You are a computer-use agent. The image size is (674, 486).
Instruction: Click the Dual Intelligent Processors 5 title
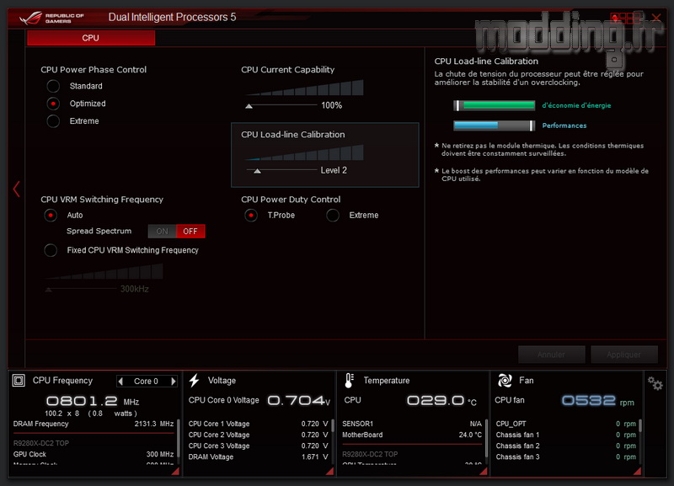pyautogui.click(x=173, y=17)
